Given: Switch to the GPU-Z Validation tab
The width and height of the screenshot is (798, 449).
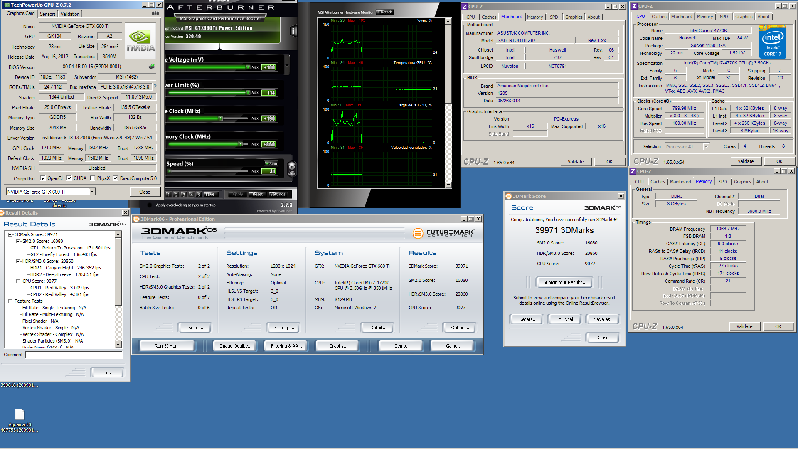Looking at the screenshot, I should pos(70,14).
